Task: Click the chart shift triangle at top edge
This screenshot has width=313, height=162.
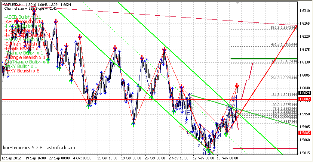Action: [237, 3]
